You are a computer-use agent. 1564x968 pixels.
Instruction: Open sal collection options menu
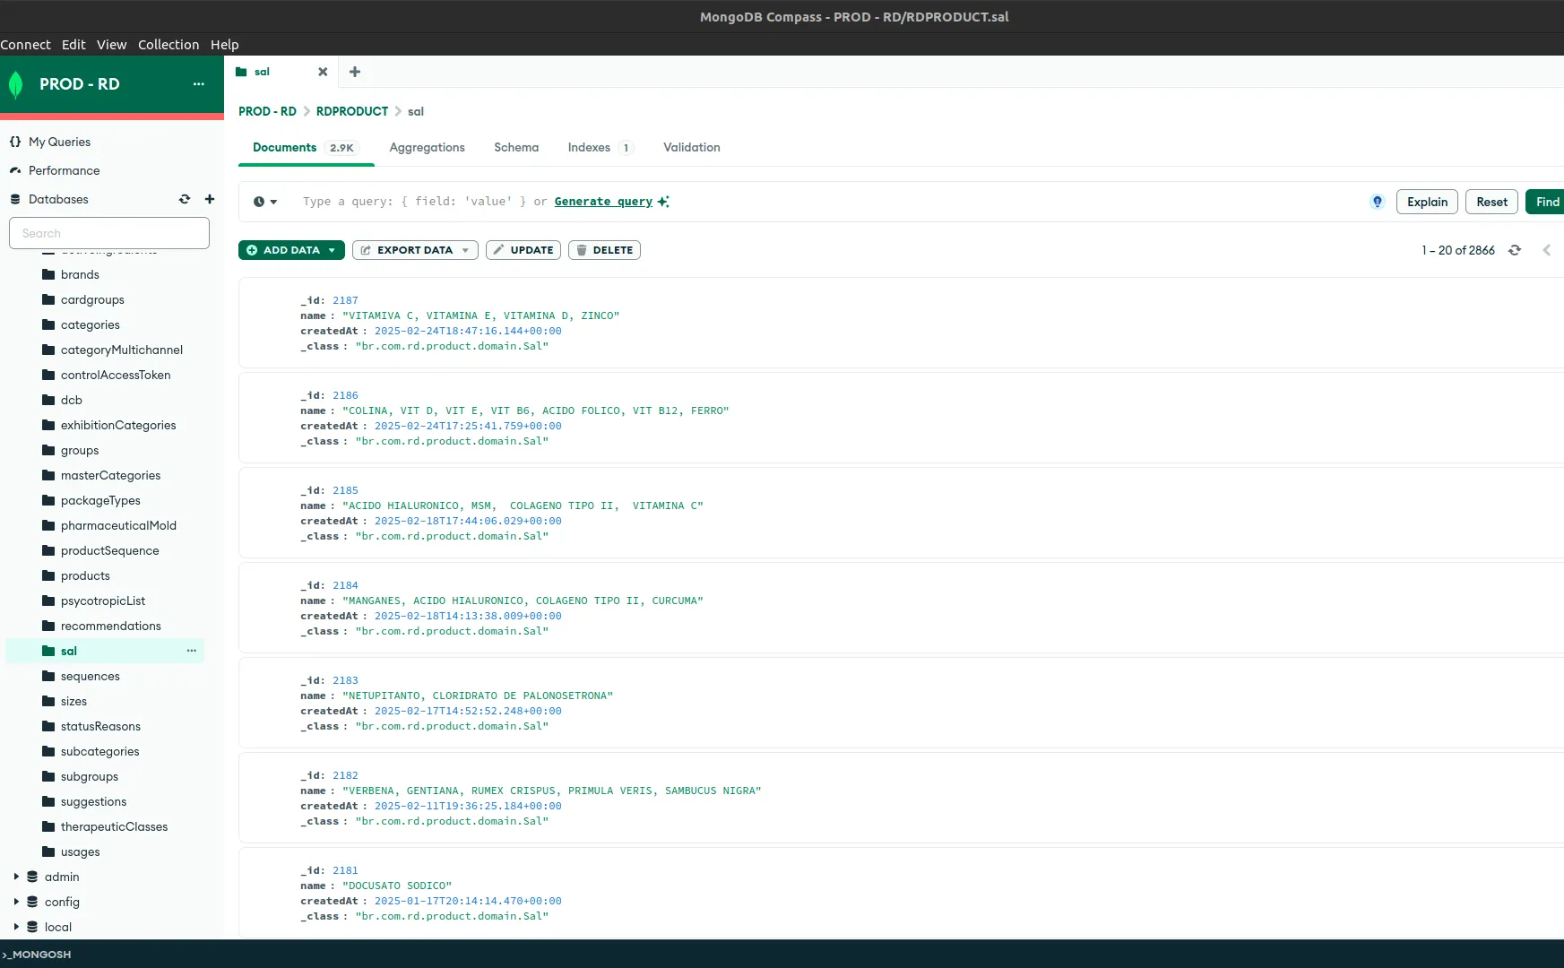pos(192,651)
